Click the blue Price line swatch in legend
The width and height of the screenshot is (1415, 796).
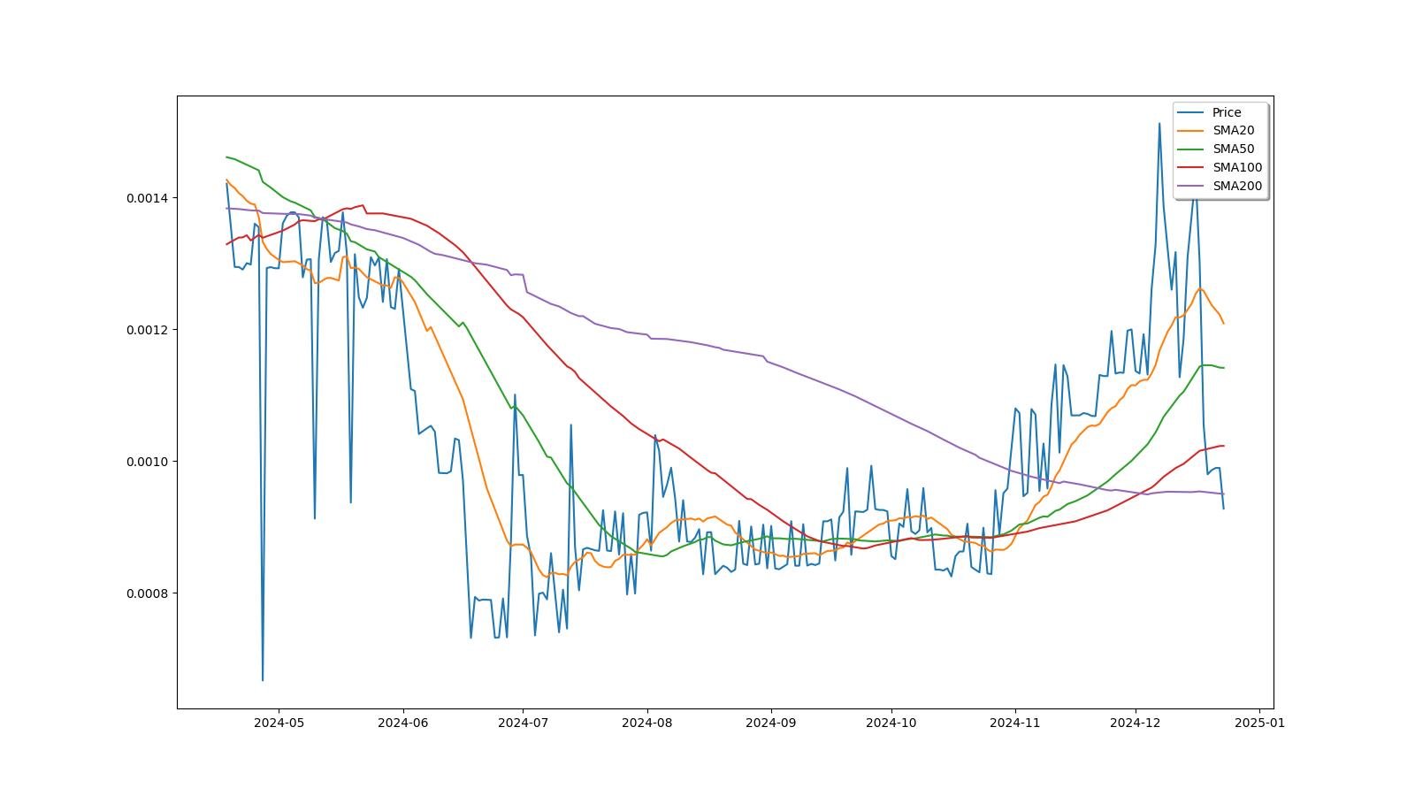pyautogui.click(x=1191, y=112)
